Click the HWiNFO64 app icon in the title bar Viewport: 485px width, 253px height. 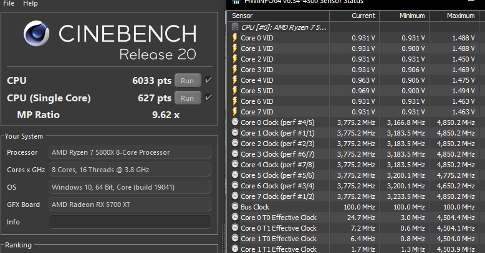(236, 1)
